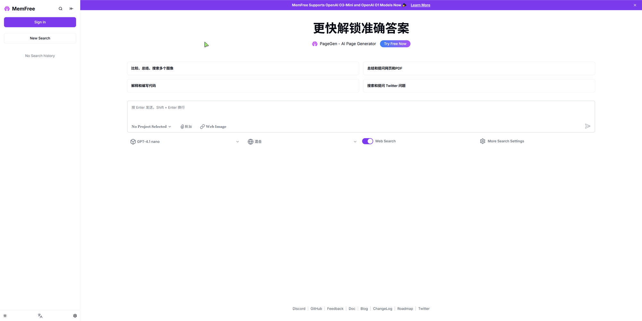Click the globe source icon

tap(250, 142)
